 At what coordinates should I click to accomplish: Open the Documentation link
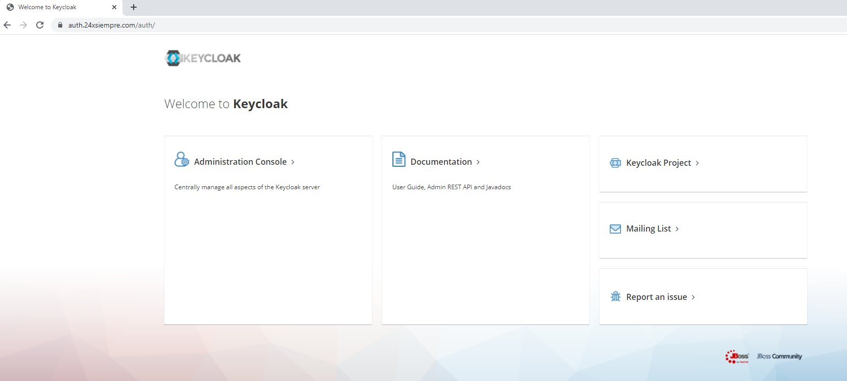[441, 162]
